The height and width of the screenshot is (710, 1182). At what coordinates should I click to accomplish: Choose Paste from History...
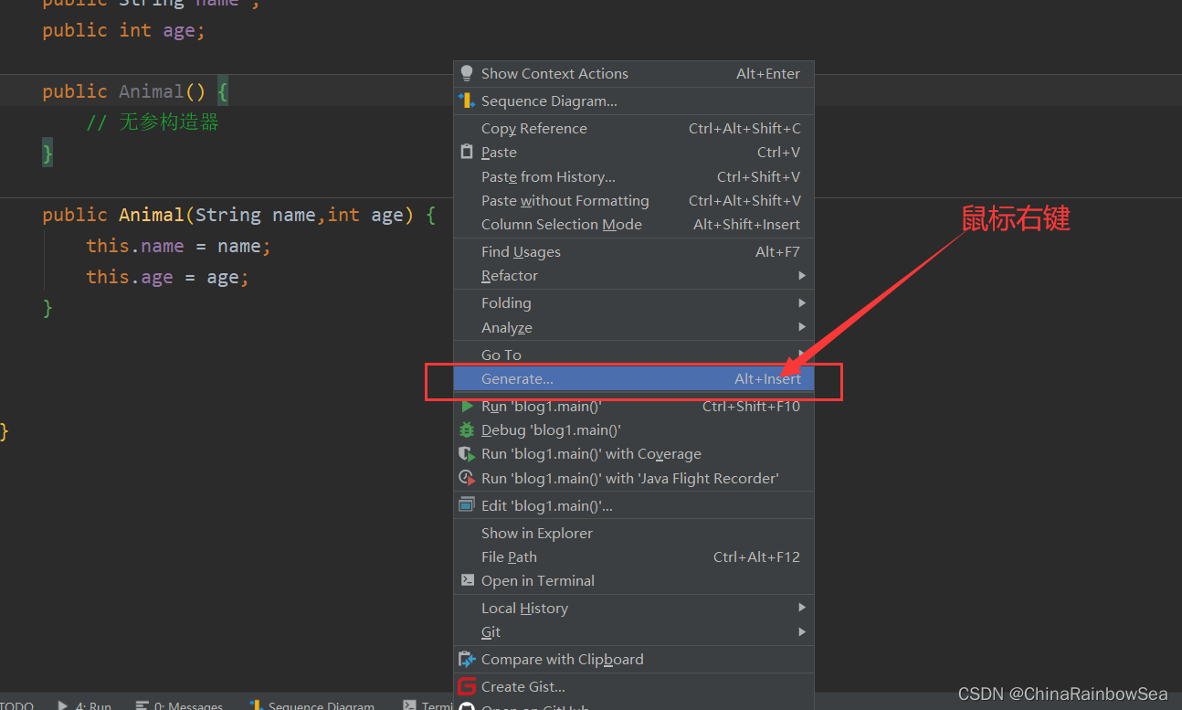[x=634, y=176]
